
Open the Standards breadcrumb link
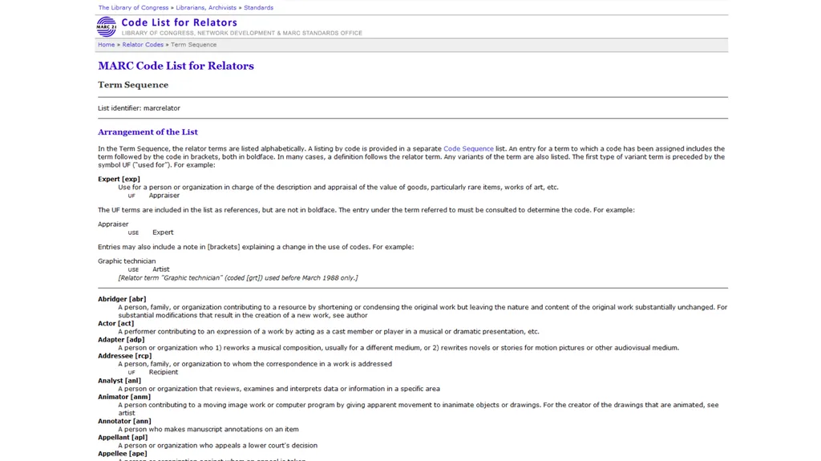[x=259, y=8]
